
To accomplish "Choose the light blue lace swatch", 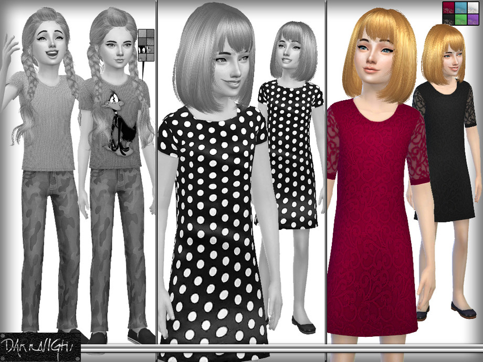I will point(461,8).
